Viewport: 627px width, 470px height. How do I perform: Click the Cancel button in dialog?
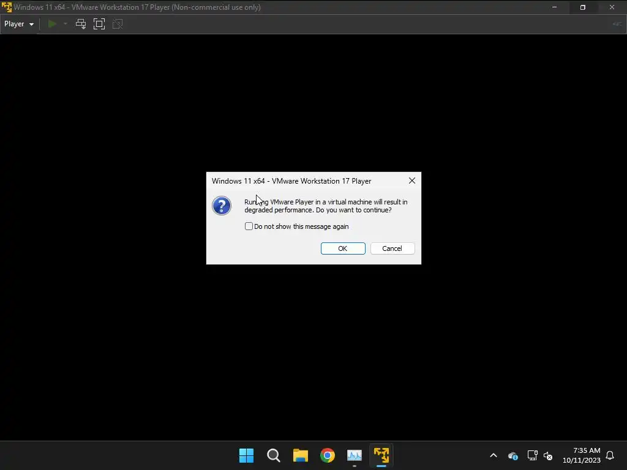pos(392,248)
